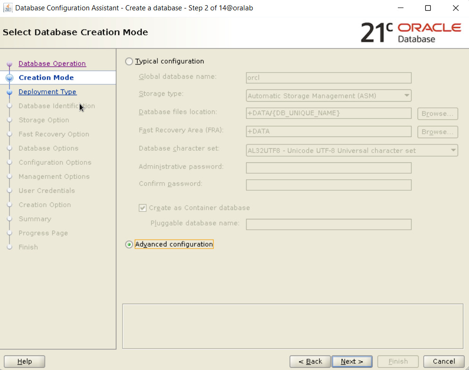Select Creation Mode in the step list
Image resolution: width=469 pixels, height=370 pixels.
[46, 78]
